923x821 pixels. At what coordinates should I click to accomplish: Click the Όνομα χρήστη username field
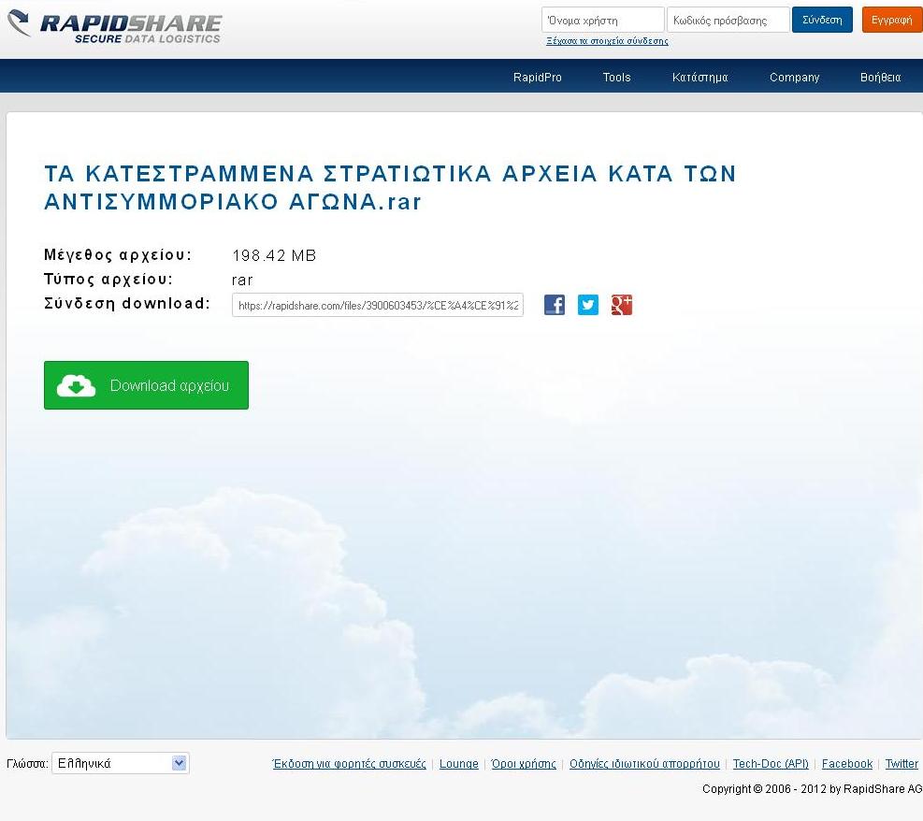(x=602, y=20)
